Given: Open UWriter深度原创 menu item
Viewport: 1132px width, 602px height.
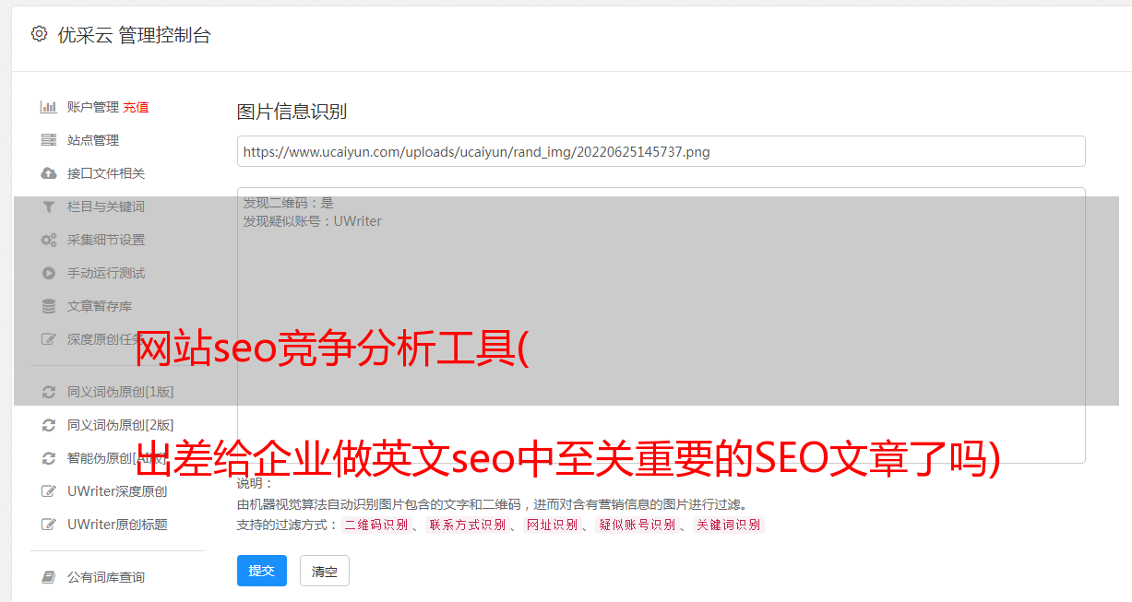Looking at the screenshot, I should pos(117,491).
